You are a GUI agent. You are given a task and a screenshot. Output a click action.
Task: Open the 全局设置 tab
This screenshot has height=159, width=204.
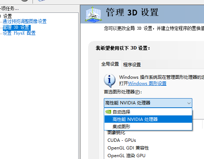pos(110,64)
